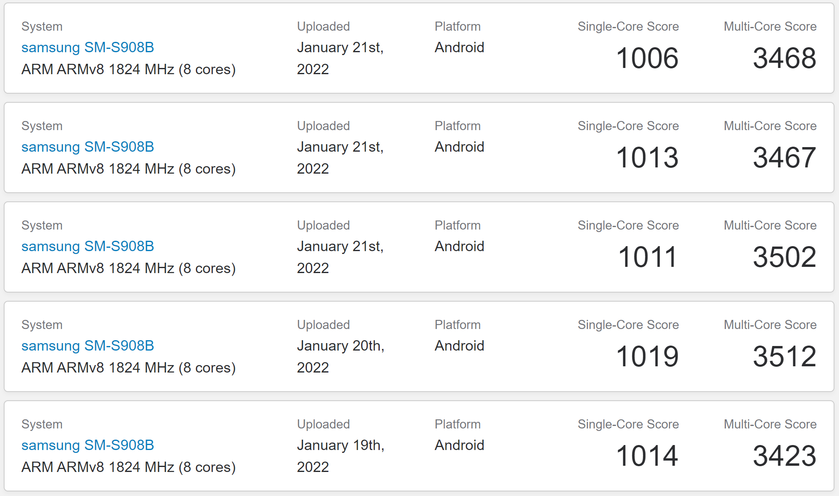
Task: Open the samsung SM-S908B link scoring 1006
Action: pos(87,47)
